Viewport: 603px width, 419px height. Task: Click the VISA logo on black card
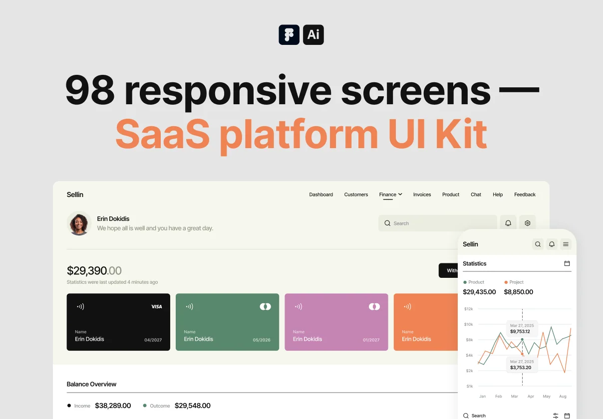tap(156, 307)
